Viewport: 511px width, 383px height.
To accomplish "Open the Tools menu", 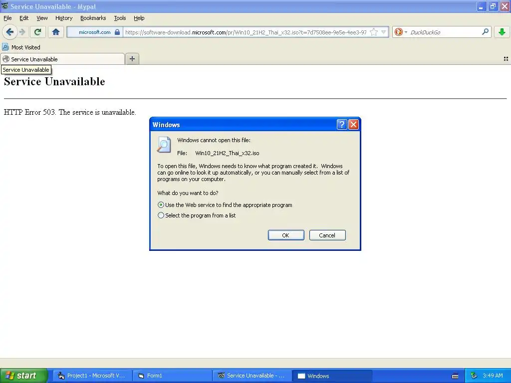I will pos(120,18).
